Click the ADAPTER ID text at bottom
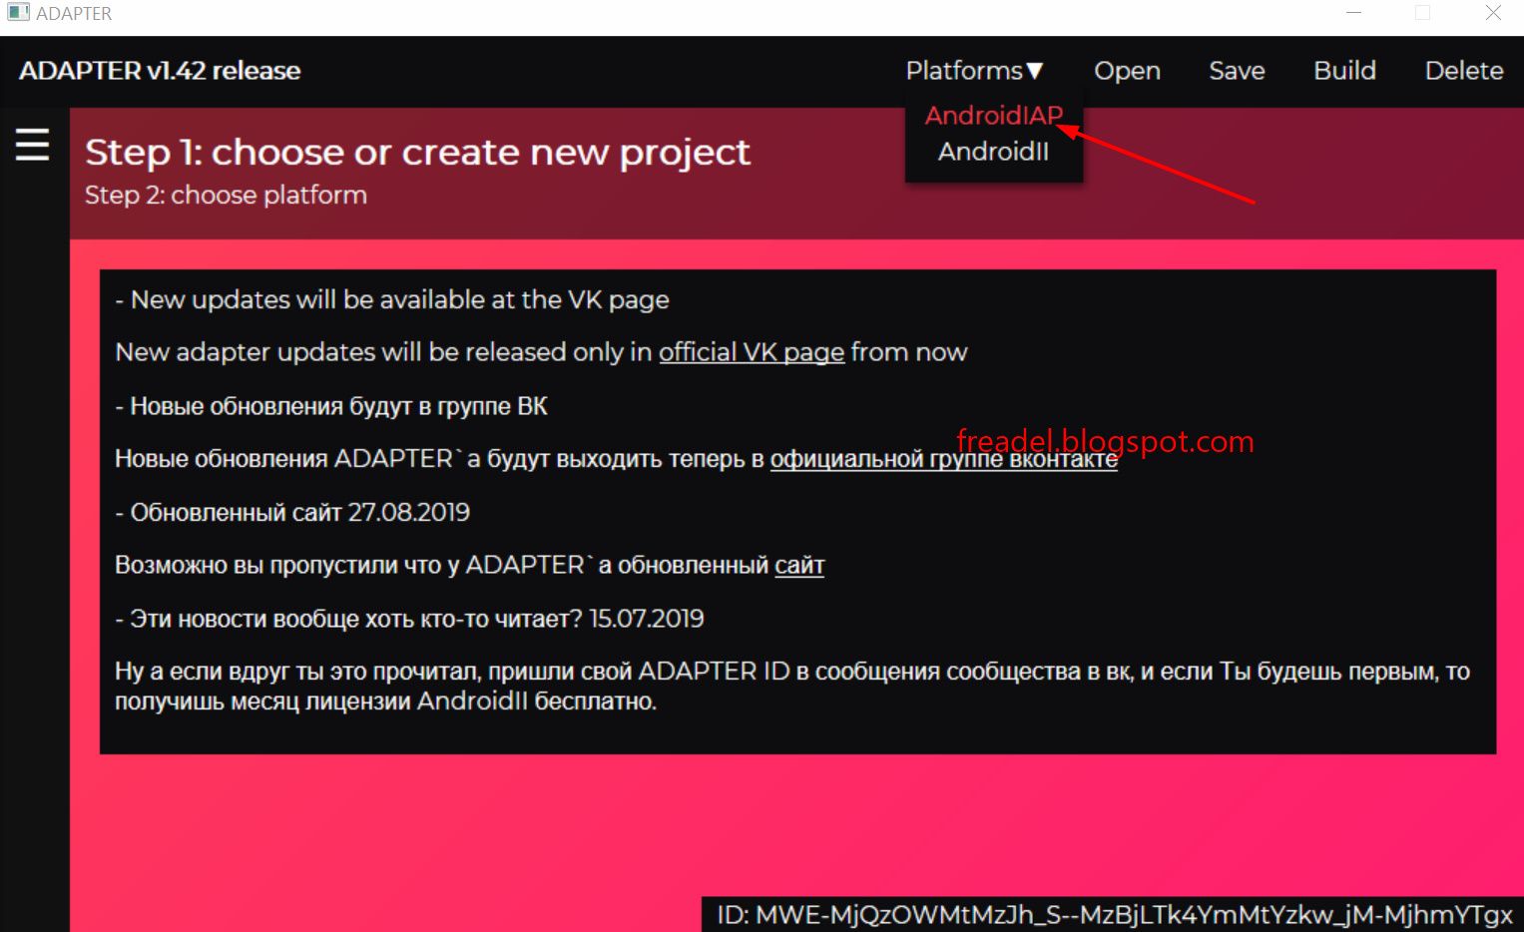This screenshot has height=932, width=1524. pos(1114,915)
